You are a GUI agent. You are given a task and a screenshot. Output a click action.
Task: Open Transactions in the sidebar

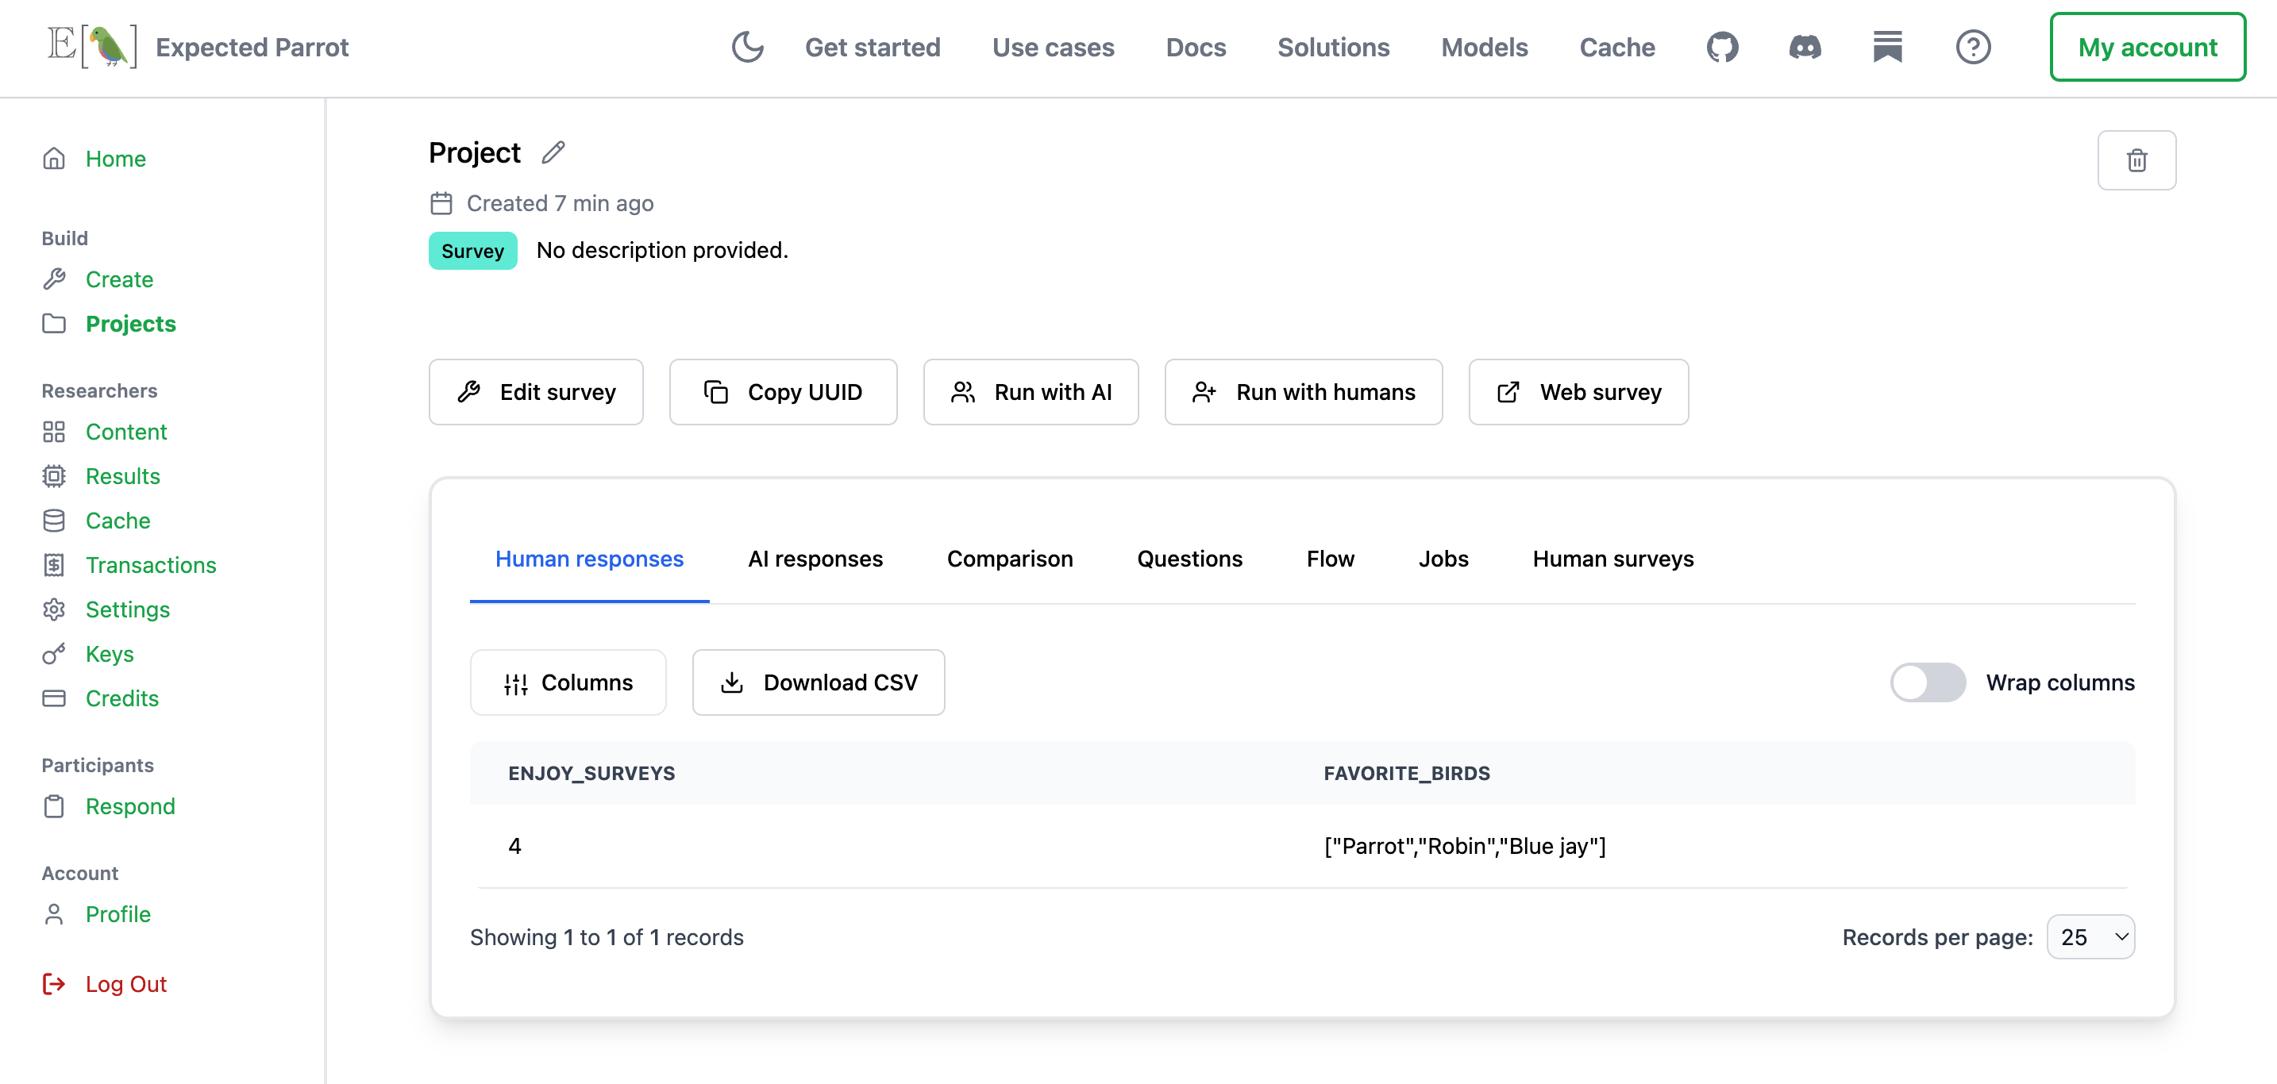point(150,564)
